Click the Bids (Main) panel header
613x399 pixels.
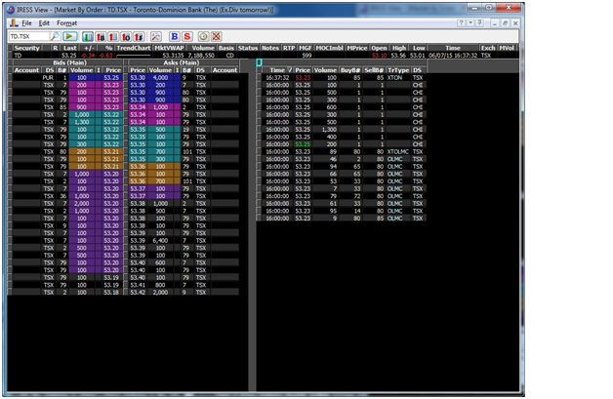tap(69, 62)
